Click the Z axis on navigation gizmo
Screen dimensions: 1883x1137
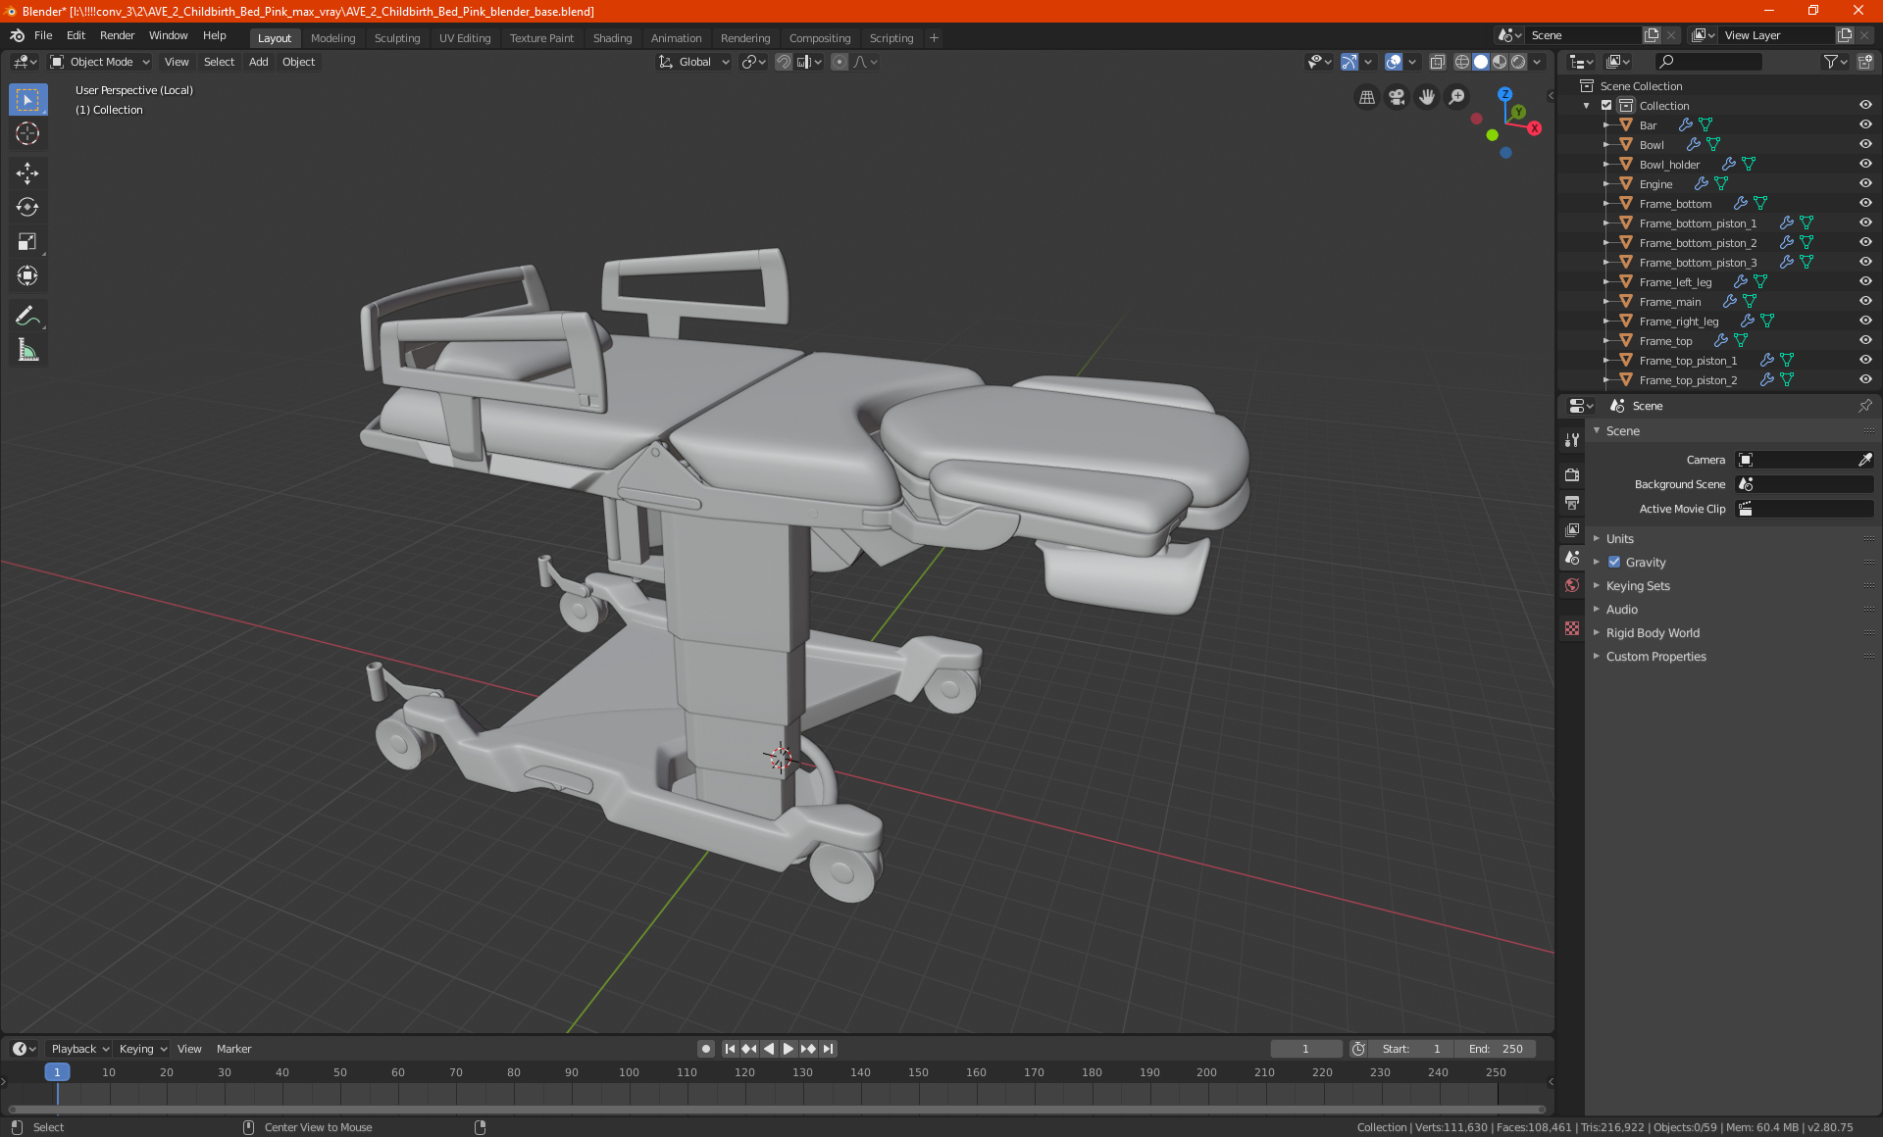click(1504, 95)
